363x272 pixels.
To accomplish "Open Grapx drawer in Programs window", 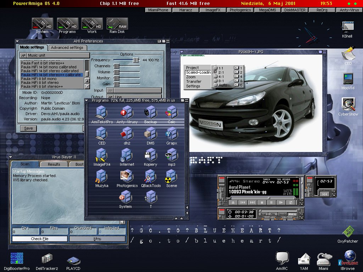I will point(172,136).
